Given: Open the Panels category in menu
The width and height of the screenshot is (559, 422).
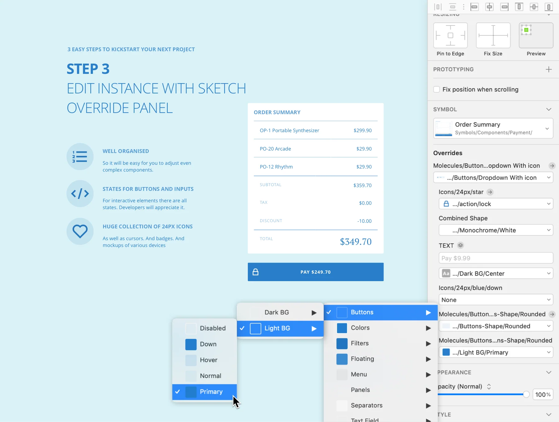Looking at the screenshot, I should point(380,390).
